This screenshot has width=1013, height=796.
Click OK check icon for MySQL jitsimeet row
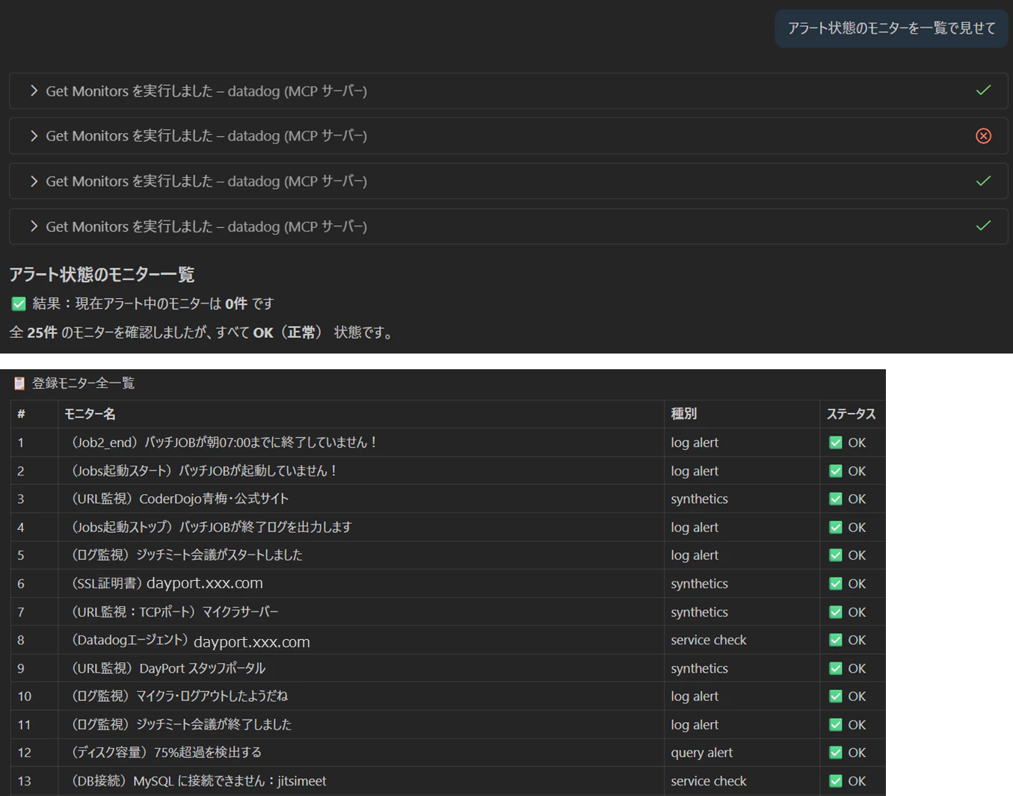836,781
